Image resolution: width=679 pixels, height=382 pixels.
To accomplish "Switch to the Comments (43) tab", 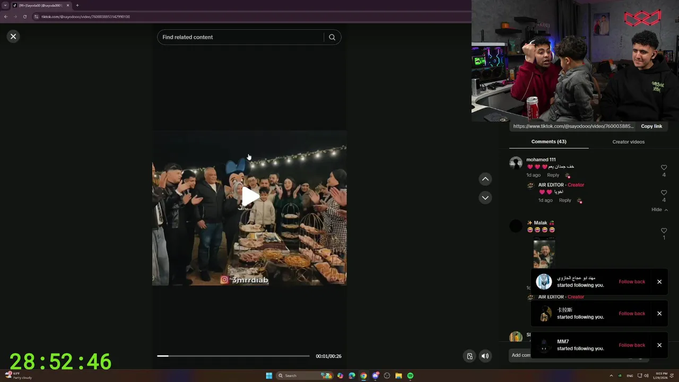I will 549,142.
